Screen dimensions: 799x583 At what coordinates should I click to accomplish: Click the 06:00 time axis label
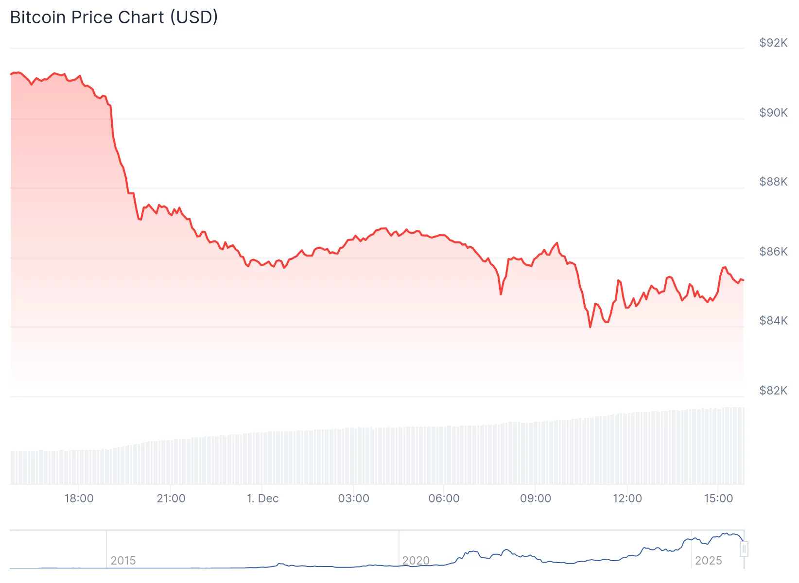444,498
